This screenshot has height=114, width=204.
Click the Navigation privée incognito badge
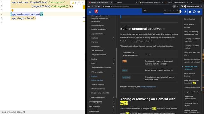(191, 6)
